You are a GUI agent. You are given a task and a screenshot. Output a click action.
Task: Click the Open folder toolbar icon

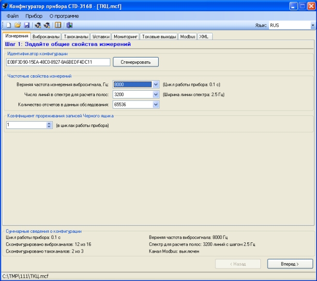17,25
